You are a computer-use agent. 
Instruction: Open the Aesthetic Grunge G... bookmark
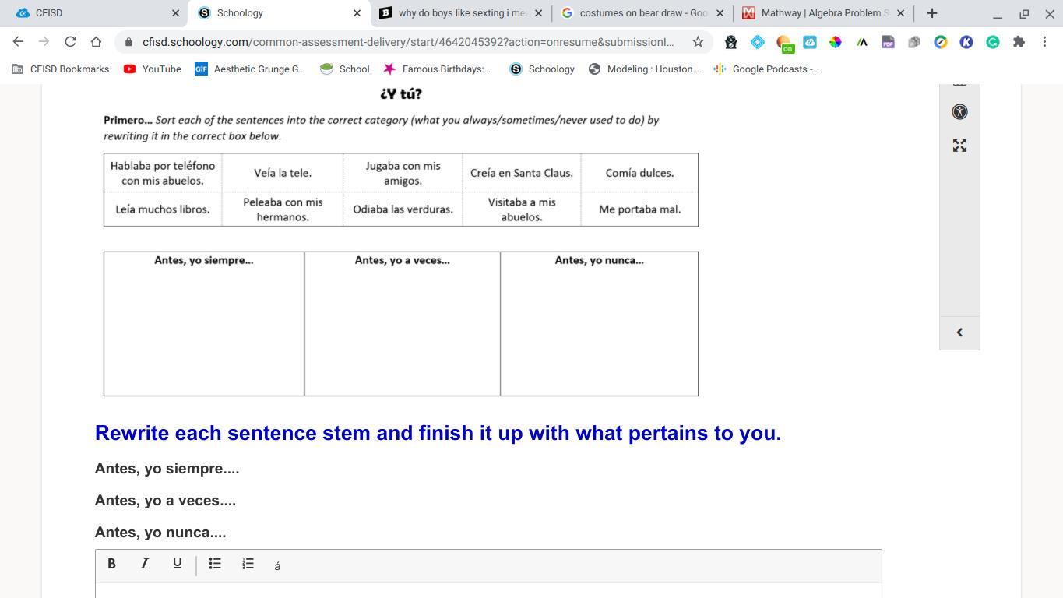click(250, 69)
